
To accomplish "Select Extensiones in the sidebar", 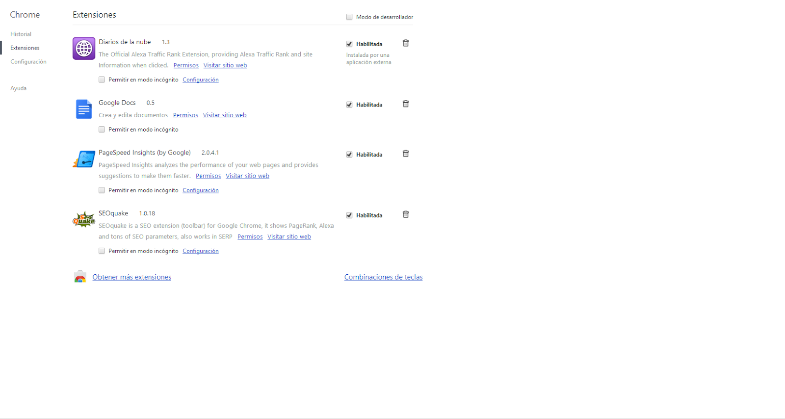I will 25,48.
